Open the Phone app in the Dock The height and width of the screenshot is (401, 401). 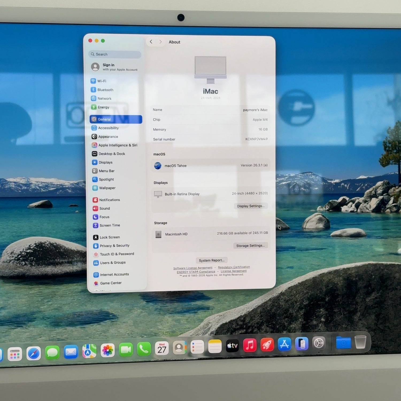pyautogui.click(x=144, y=349)
